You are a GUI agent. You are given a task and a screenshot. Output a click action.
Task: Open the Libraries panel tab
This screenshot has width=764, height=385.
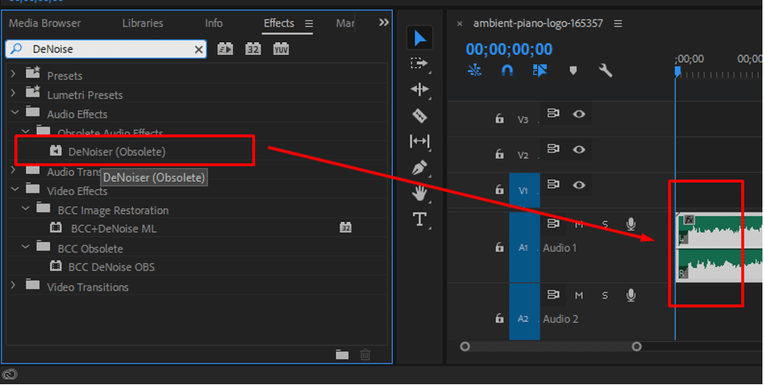[x=143, y=23]
